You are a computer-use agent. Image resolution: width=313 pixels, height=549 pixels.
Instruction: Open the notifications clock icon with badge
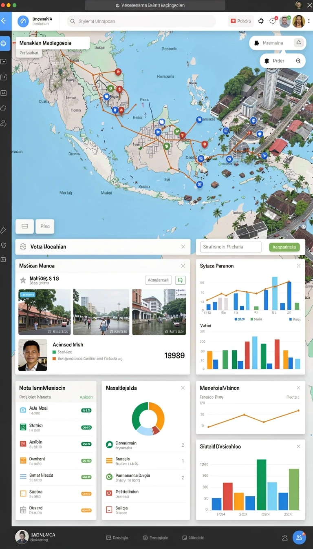click(x=273, y=21)
